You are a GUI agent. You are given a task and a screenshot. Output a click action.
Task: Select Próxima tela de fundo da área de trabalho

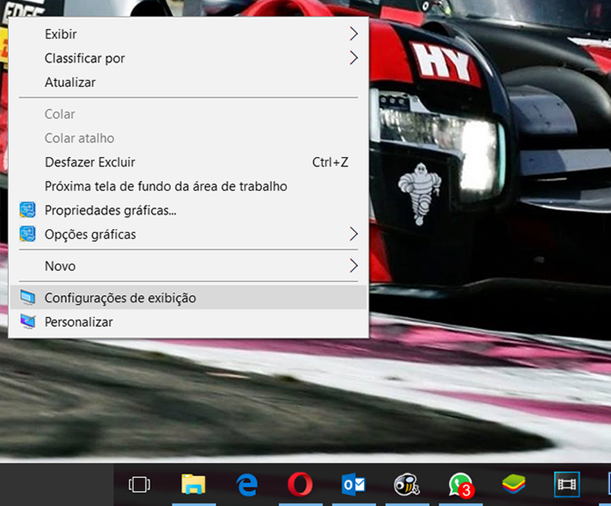189,187
